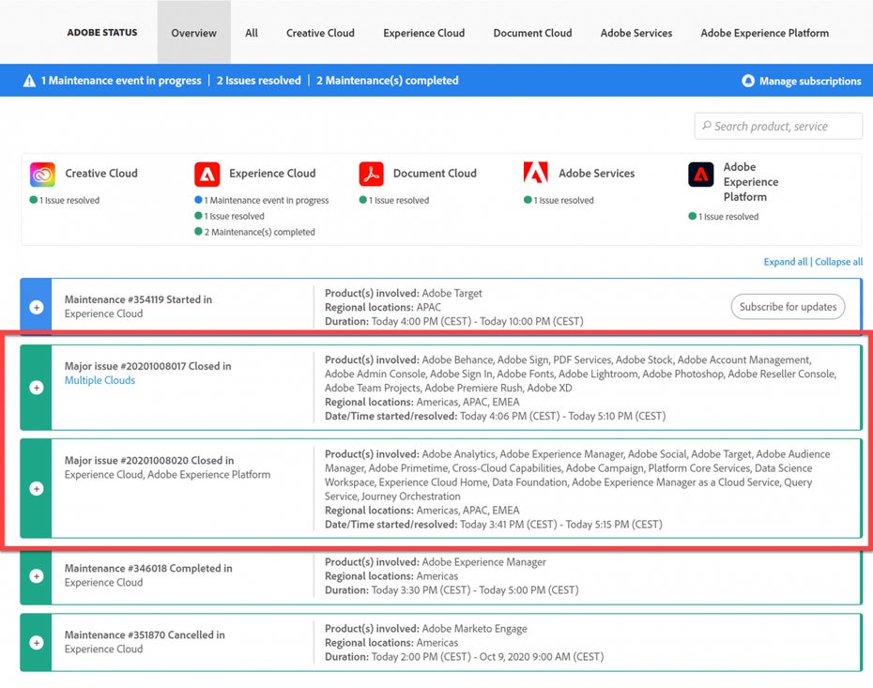This screenshot has width=873, height=688.
Task: Click Major issue #20201008020 Closed in title
Action: coord(149,460)
